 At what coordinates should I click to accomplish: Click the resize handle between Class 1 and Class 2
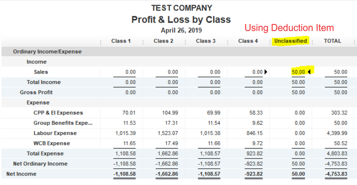pyautogui.click(x=143, y=42)
